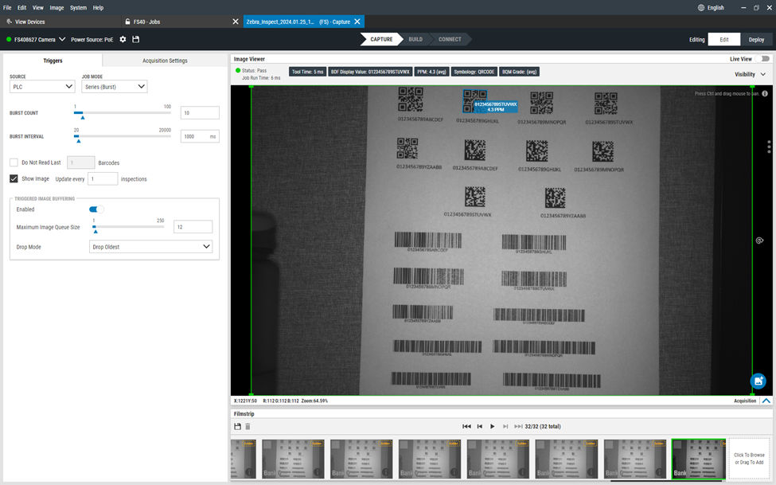Viewport: 776px width, 485px height.
Task: Click the BQM Grade: (avg) badge
Action: pos(519,72)
